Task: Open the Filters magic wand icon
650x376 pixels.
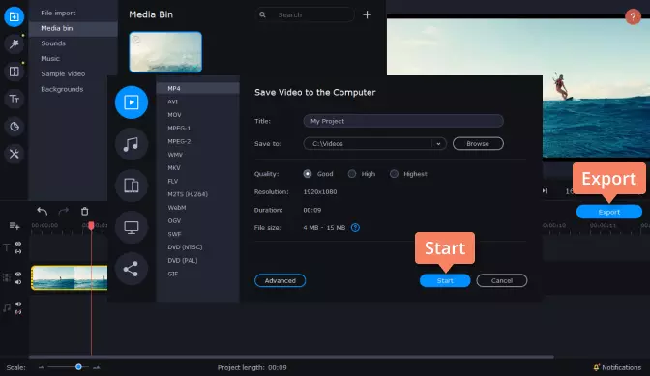Action: click(15, 43)
